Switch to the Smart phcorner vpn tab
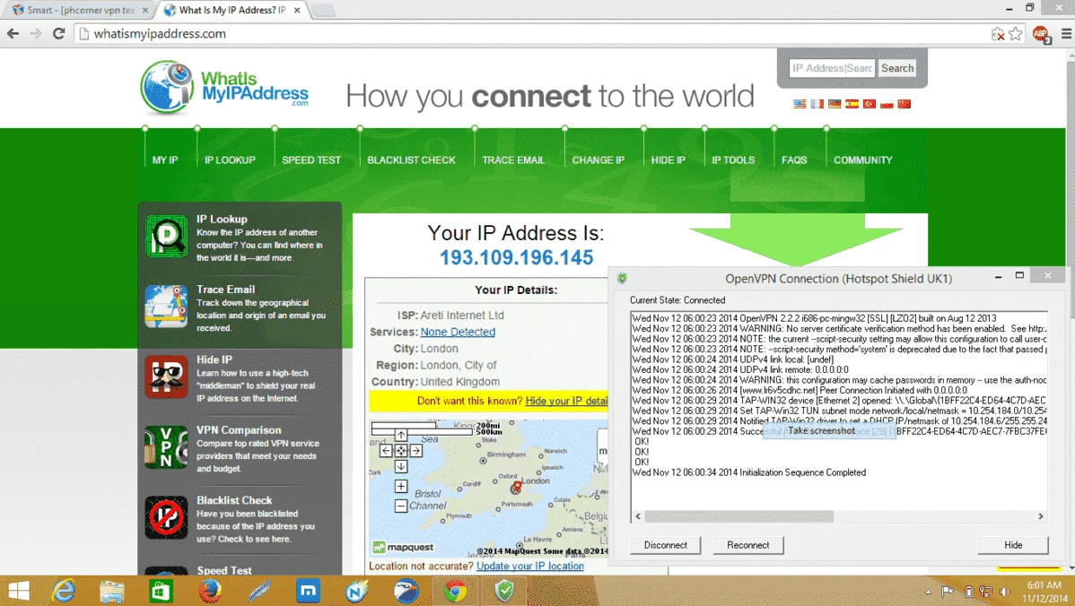The image size is (1075, 606). tap(81, 10)
